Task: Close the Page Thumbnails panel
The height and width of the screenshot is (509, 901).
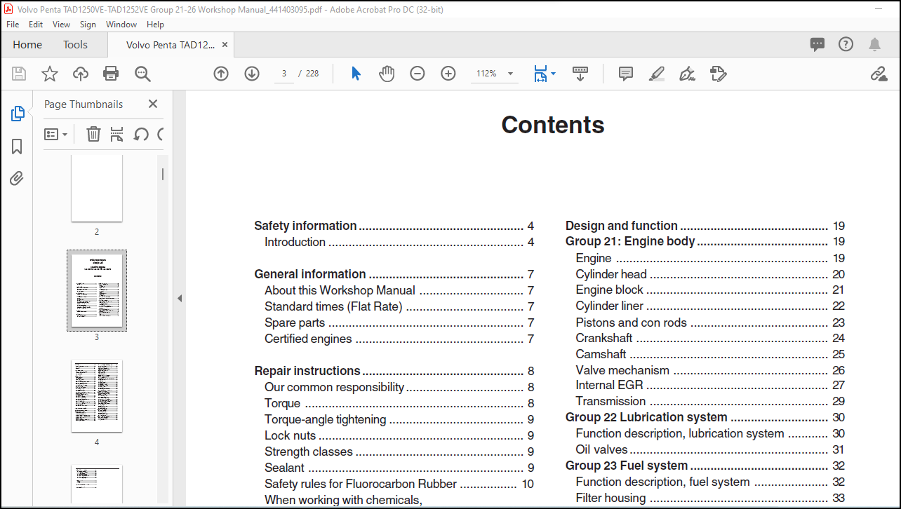Action: pos(153,104)
